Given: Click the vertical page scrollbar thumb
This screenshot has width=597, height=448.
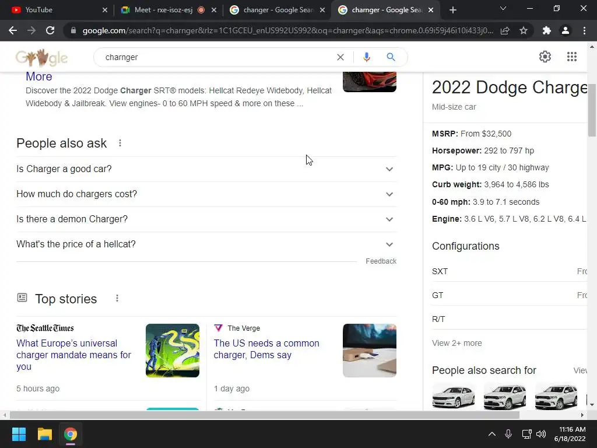Looking at the screenshot, I should click(592, 110).
